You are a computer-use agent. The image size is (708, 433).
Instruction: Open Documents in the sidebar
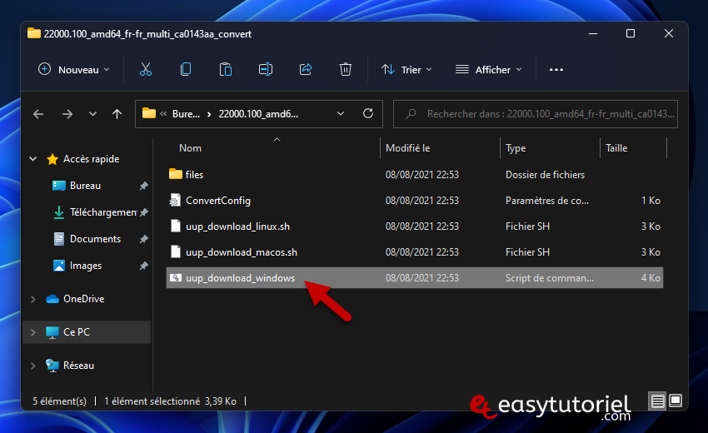(x=95, y=239)
